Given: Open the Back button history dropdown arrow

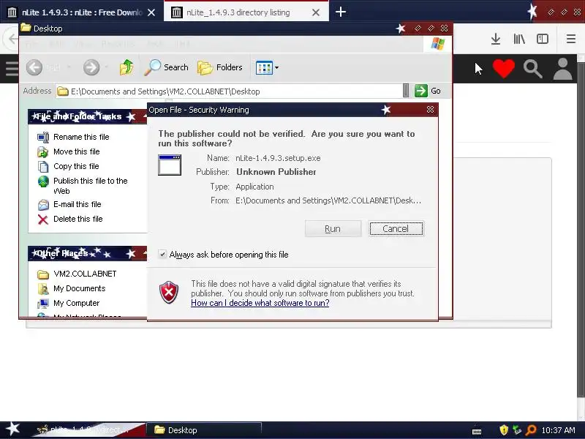Looking at the screenshot, I should 69,67.
